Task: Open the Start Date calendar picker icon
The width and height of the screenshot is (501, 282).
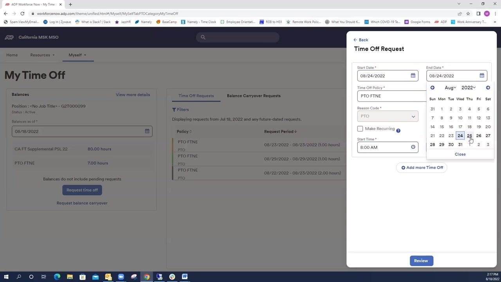Action: tap(413, 76)
